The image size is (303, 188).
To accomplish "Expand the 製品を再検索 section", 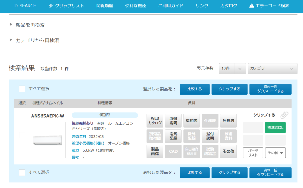I will click(30, 25).
